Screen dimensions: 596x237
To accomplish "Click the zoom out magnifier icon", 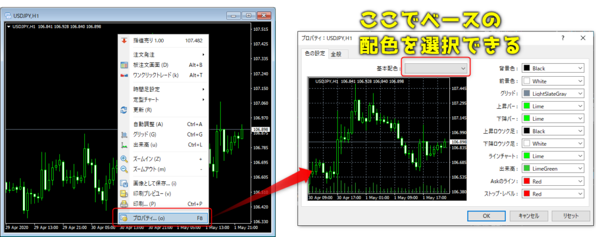I will pos(125,169).
